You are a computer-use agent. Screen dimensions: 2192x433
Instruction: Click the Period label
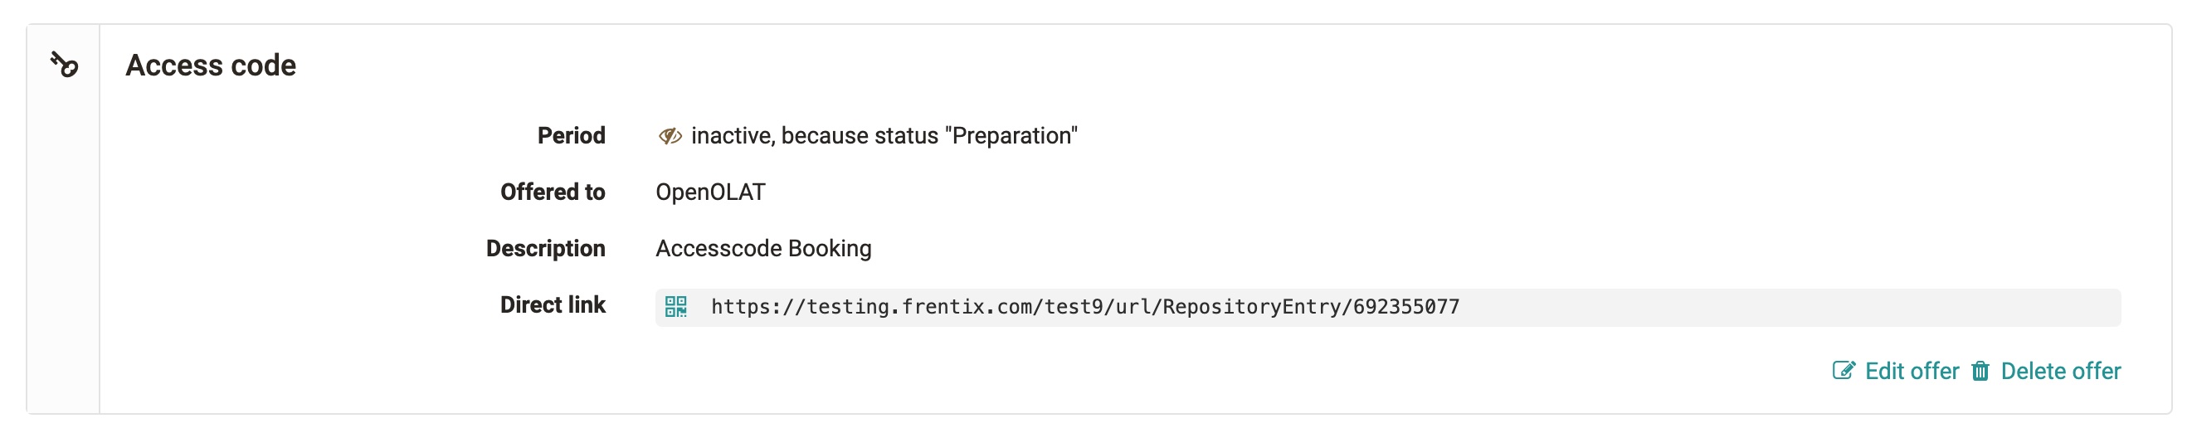point(571,136)
